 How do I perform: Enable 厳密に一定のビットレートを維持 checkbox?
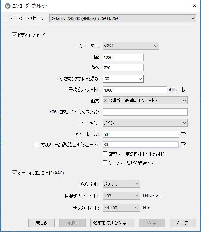point(105,154)
